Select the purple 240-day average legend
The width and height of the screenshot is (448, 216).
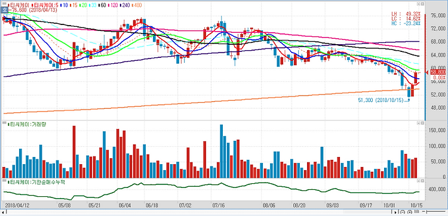pos(125,5)
